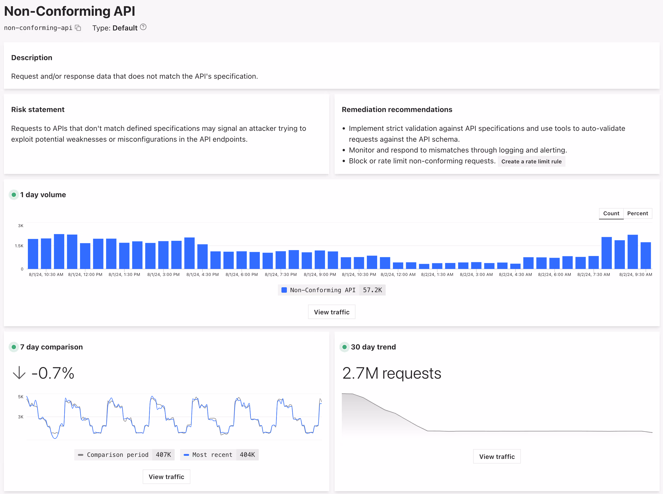Viewport: 663px width, 494px height.
Task: Click the help icon next to Type Default
Action: pos(143,27)
